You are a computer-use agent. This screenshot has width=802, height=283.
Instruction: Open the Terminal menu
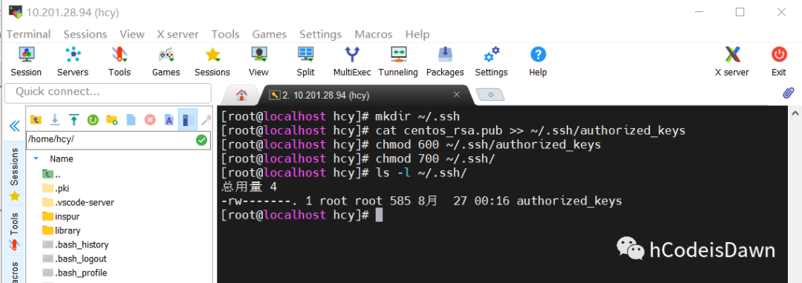[x=29, y=34]
